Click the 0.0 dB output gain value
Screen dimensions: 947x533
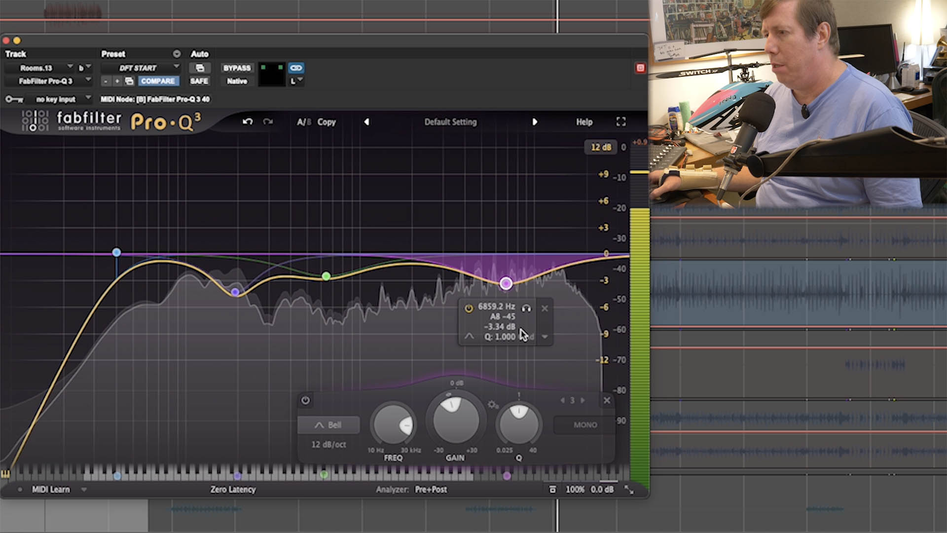pyautogui.click(x=602, y=490)
